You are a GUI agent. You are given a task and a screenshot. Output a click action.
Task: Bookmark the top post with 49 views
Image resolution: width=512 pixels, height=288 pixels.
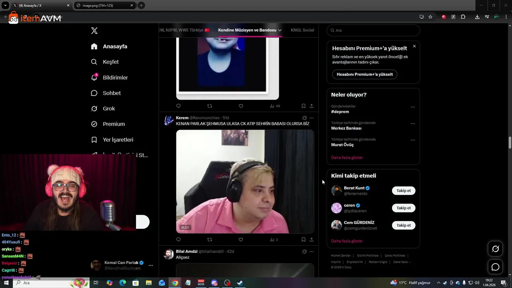pyautogui.click(x=304, y=106)
